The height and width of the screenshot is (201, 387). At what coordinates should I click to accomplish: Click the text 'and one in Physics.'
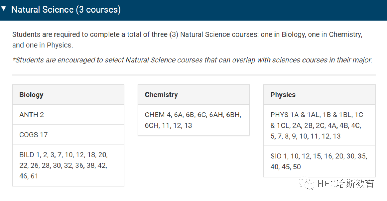(x=43, y=45)
